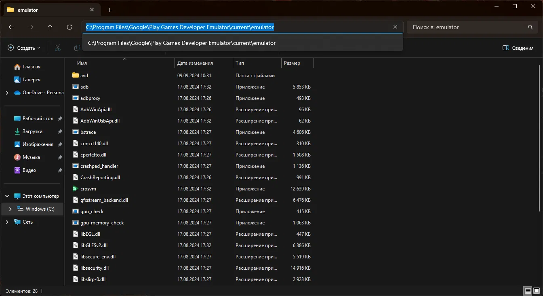Sort files by Тип column
This screenshot has height=296, width=543.
click(240, 63)
